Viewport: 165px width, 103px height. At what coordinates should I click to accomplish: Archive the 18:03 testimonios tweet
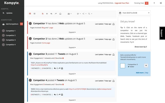pos(62,95)
